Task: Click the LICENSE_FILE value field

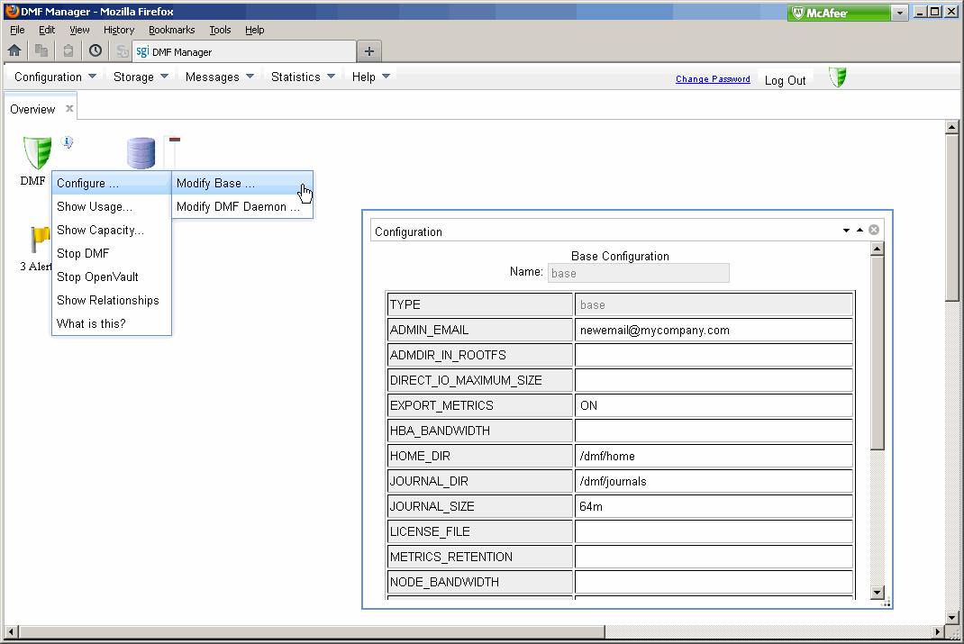Action: [x=714, y=531]
